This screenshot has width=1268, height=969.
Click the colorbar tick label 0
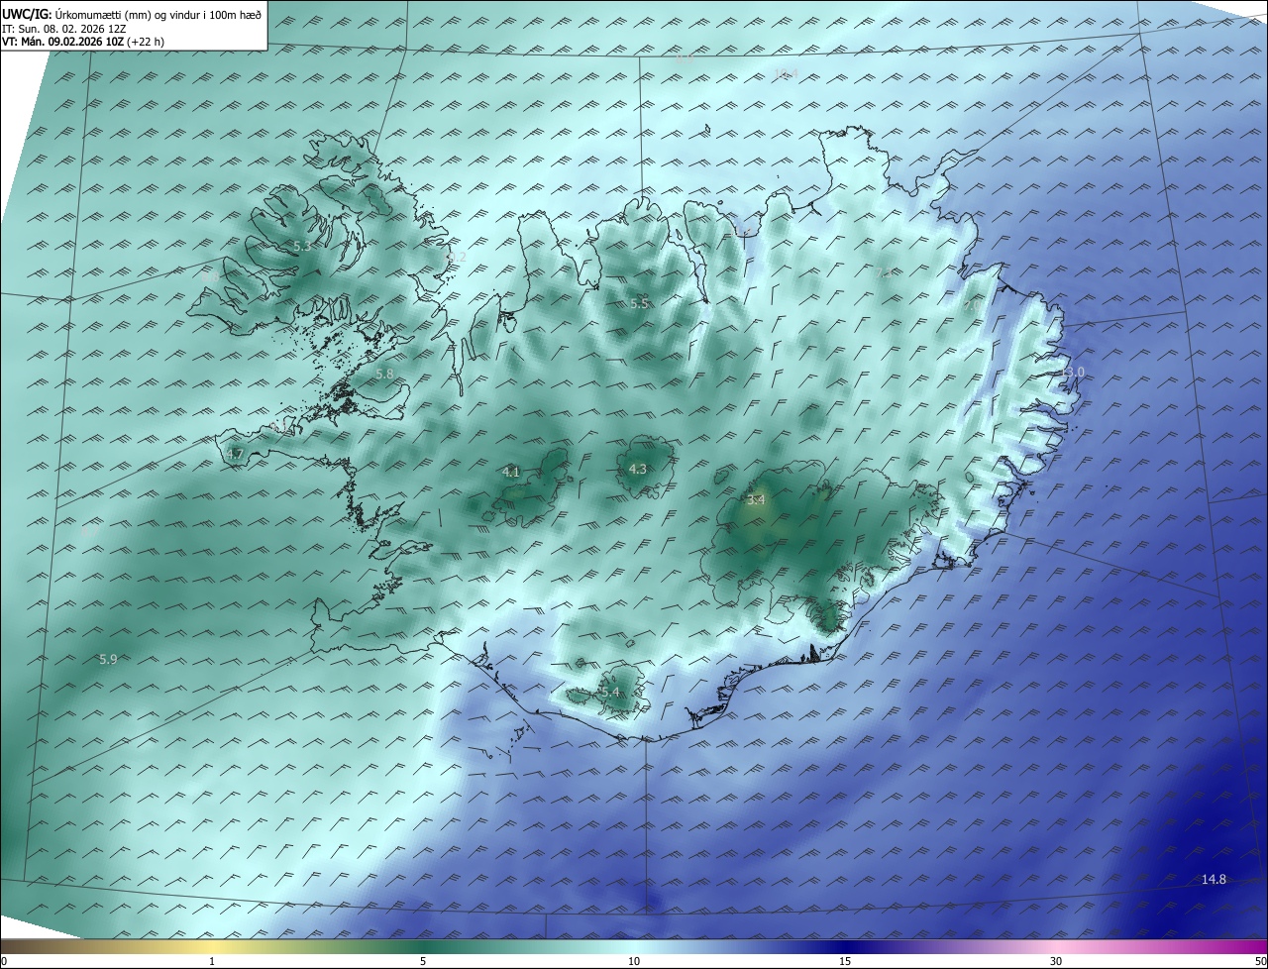tap(4, 961)
